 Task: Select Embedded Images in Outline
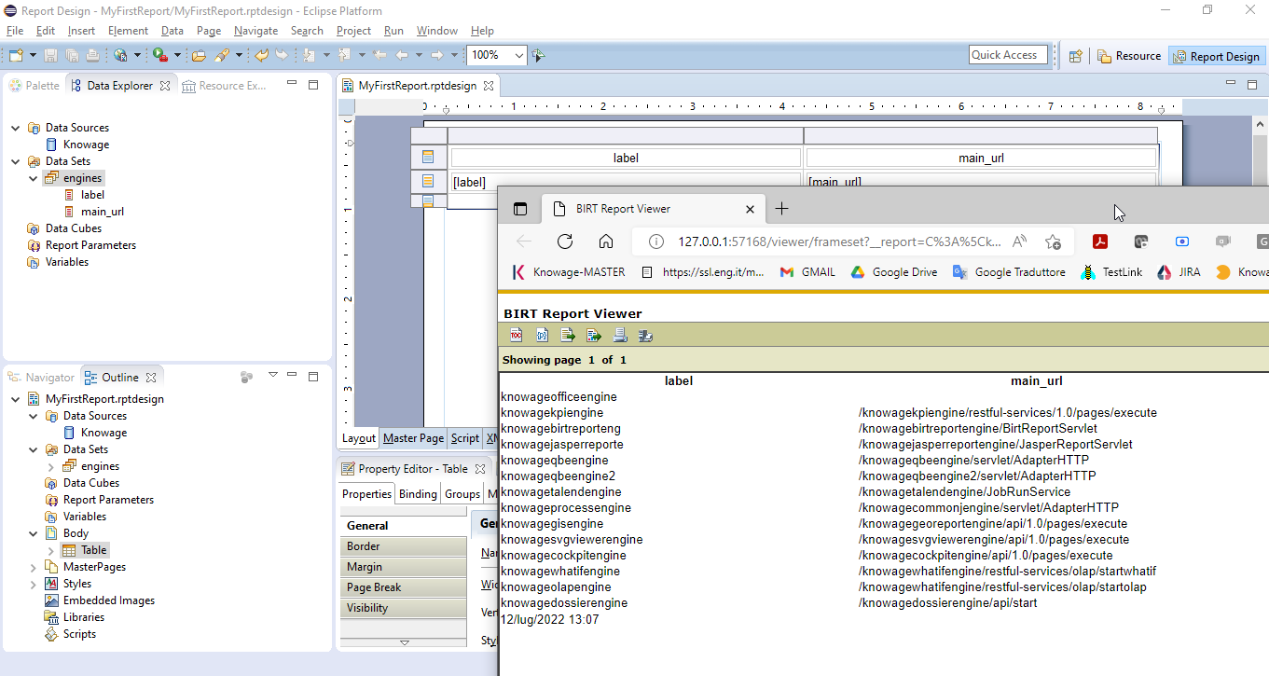click(x=108, y=600)
